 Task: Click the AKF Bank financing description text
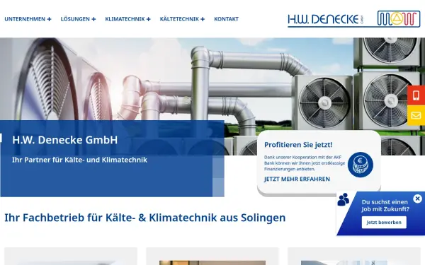click(x=305, y=163)
